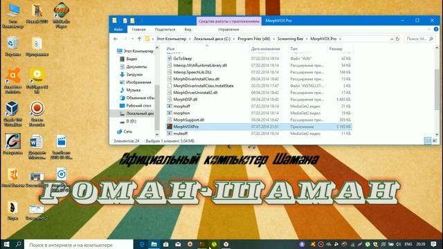Select MorphVOXPro application file icon
443x249 pixels.
tap(170, 127)
